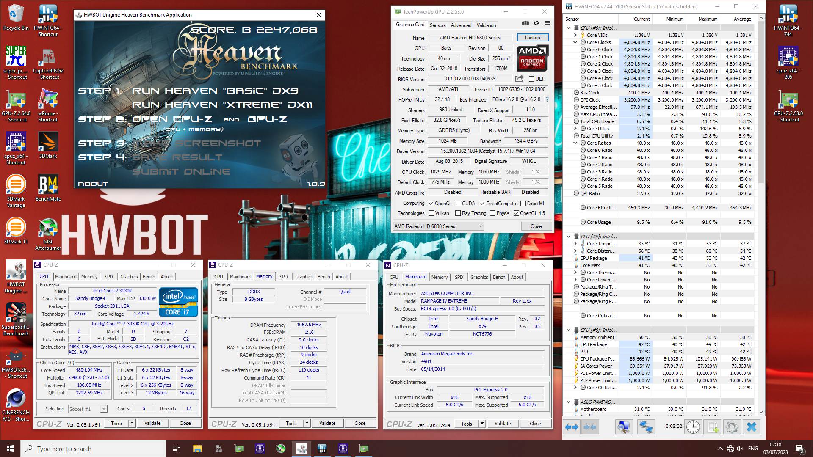The height and width of the screenshot is (457, 813).
Task: Collapse Core Clocks group in HWiNFO
Action: (575, 42)
